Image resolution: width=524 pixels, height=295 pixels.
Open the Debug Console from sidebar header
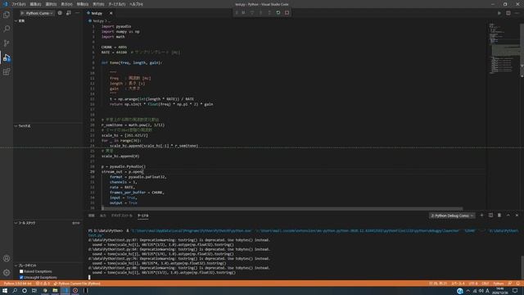click(69, 13)
